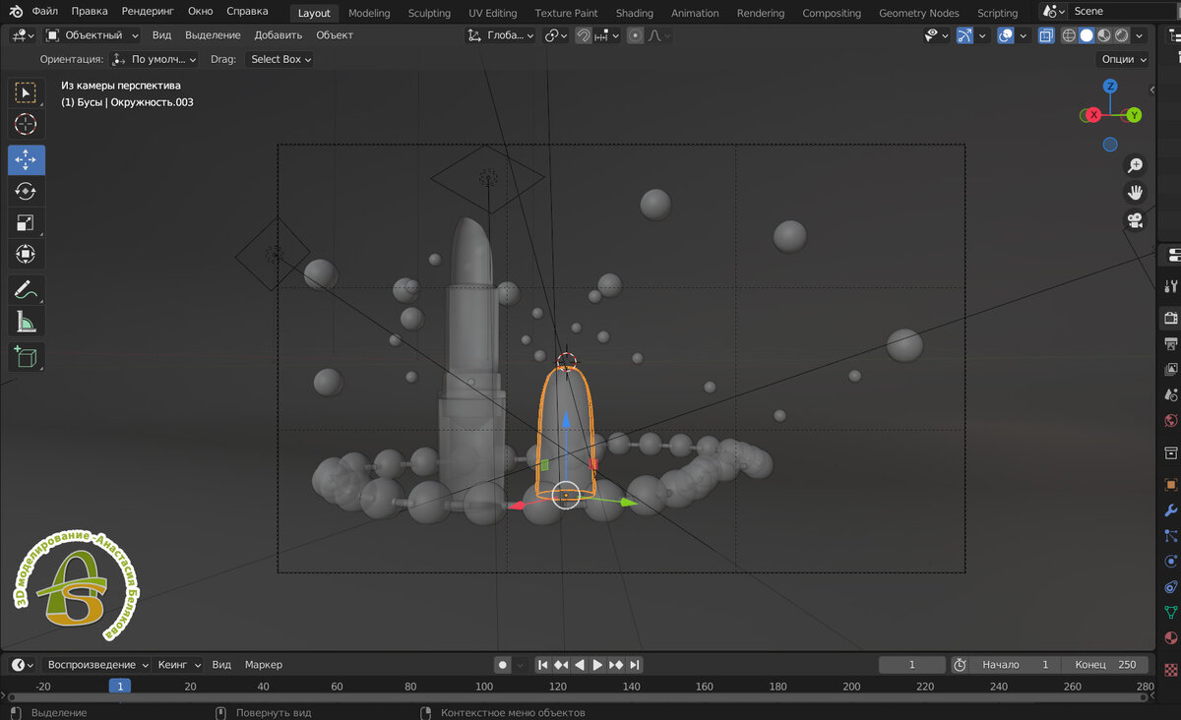This screenshot has height=720, width=1181.
Task: Switch to the Geometry Nodes workspace tab
Action: [918, 13]
